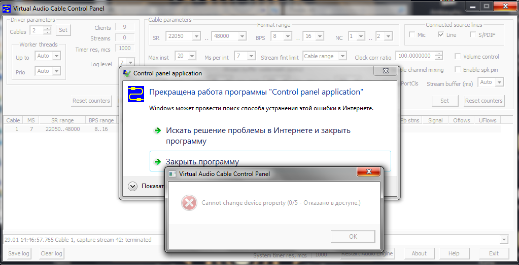Open the Help button
This screenshot has height=265, width=519.
click(454, 253)
